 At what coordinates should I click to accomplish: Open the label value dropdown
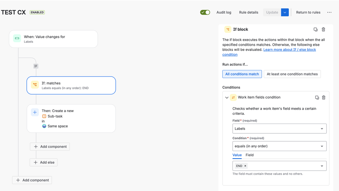pos(322,166)
